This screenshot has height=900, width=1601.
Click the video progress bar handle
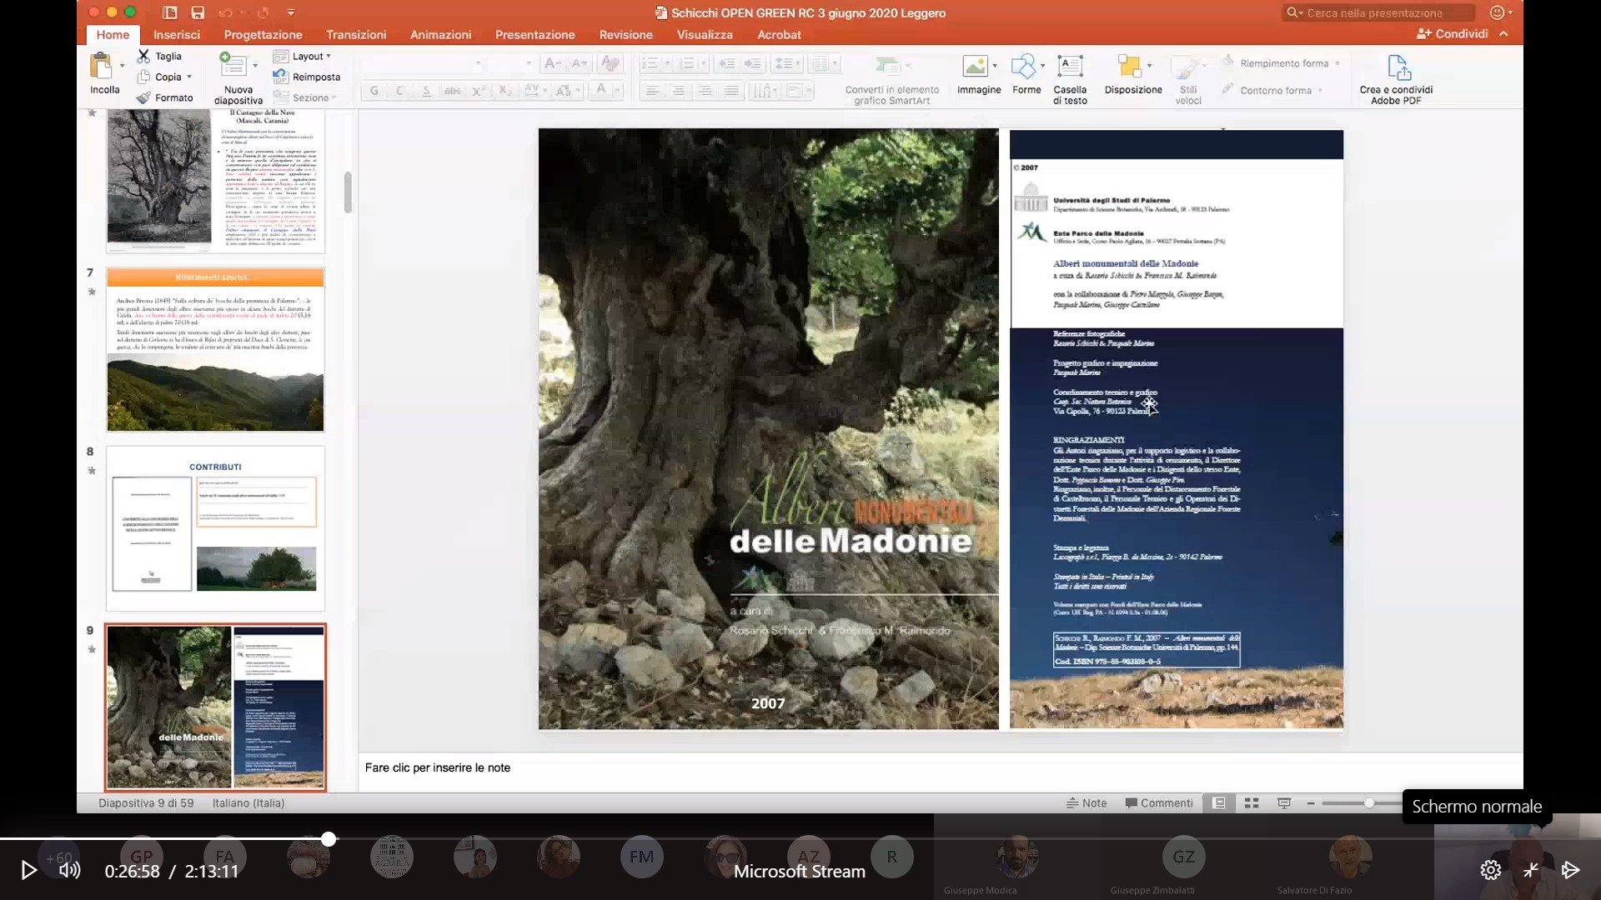pos(329,839)
